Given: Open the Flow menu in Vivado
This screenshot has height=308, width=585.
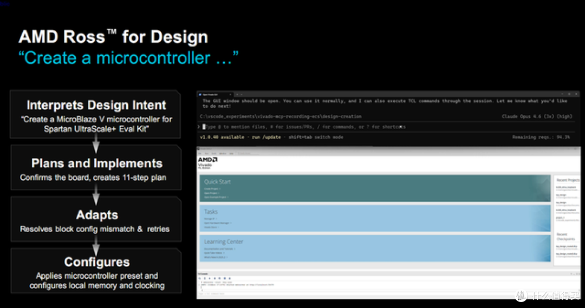Looking at the screenshot, I should [207, 154].
